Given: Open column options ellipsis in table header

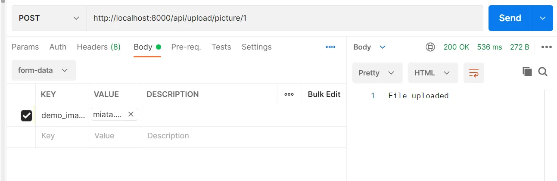Looking at the screenshot, I should 289,94.
